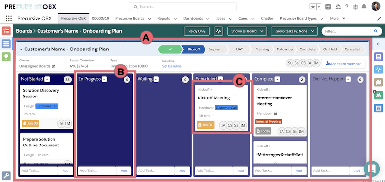The height and width of the screenshot is (182, 385).
Task: Mark the UAT stage in path
Action: (x=239, y=49)
